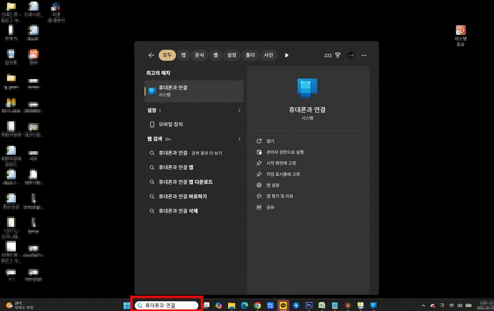Open the Wi-Fi network tray icon
This screenshot has width=494, height=311.
pos(452,305)
